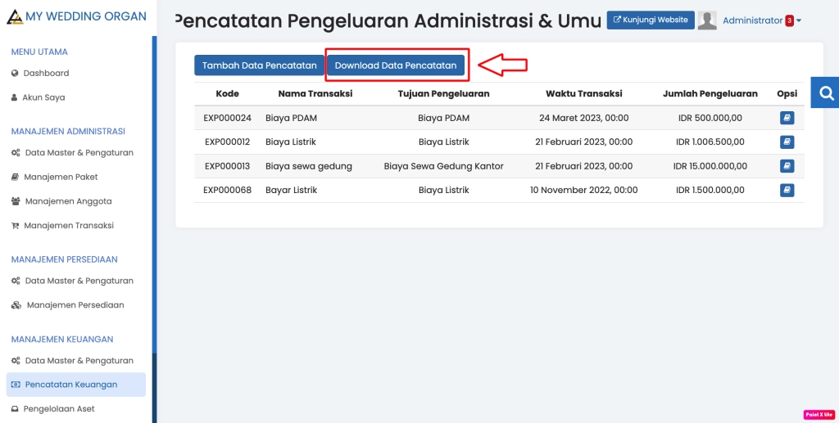The image size is (839, 423).
Task: Click the red notification badge showing 3
Action: [x=789, y=20]
